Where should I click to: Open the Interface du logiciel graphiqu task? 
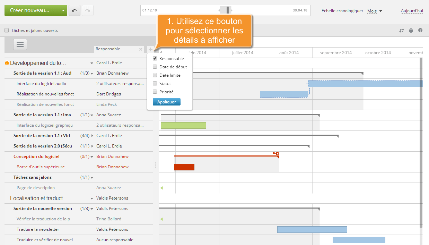pos(45,125)
